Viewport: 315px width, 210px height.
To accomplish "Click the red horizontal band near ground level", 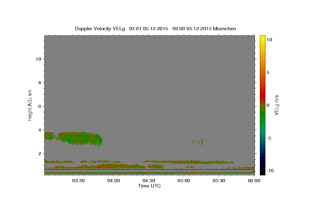I will (x=149, y=170).
